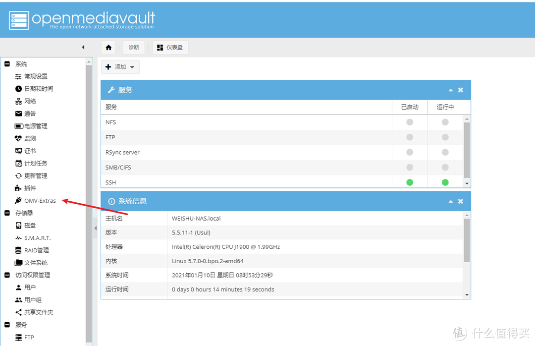The image size is (535, 346).
Task: Click SMB/CIFS enabled status indicator
Action: click(410, 168)
